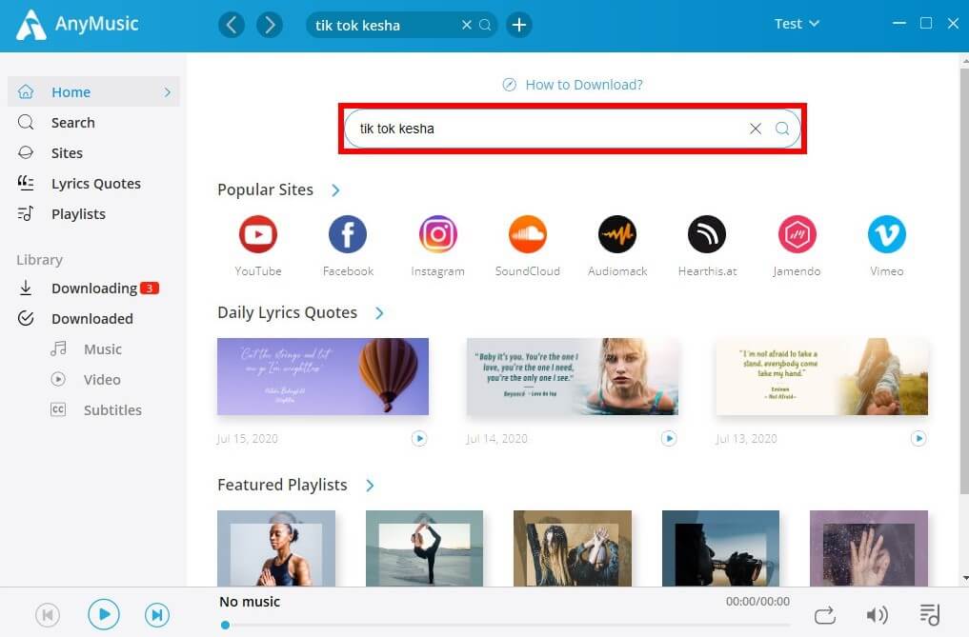Open the Downloaded library section
969x637 pixels.
point(94,318)
